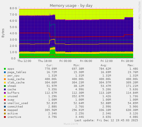This screenshot has height=127, width=142.
Task: Click the 'Fri 00:00' x-axis label
Action: [x=65, y=61]
